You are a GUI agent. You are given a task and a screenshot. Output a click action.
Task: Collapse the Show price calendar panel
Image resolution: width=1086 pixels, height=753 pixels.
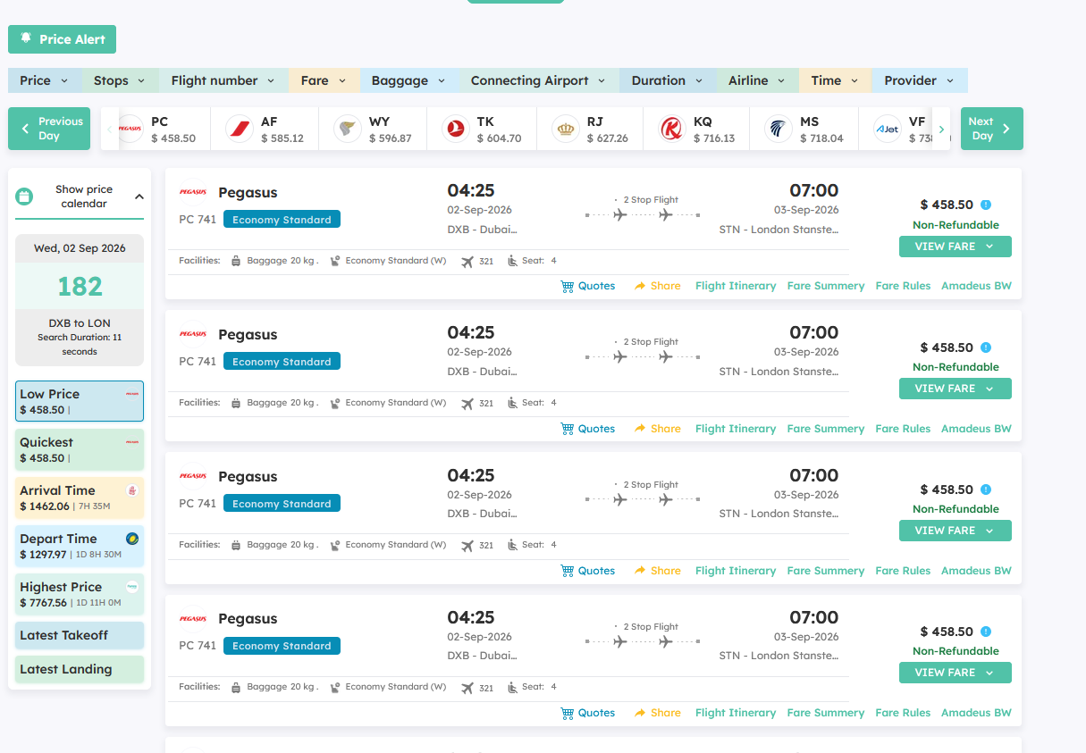[139, 197]
